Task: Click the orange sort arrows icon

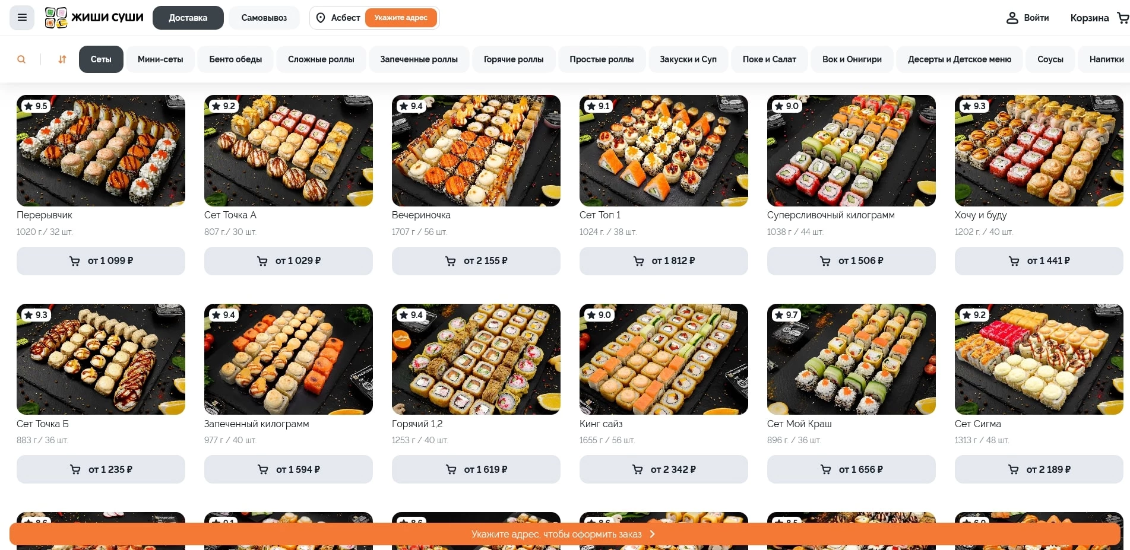Action: tap(62, 59)
